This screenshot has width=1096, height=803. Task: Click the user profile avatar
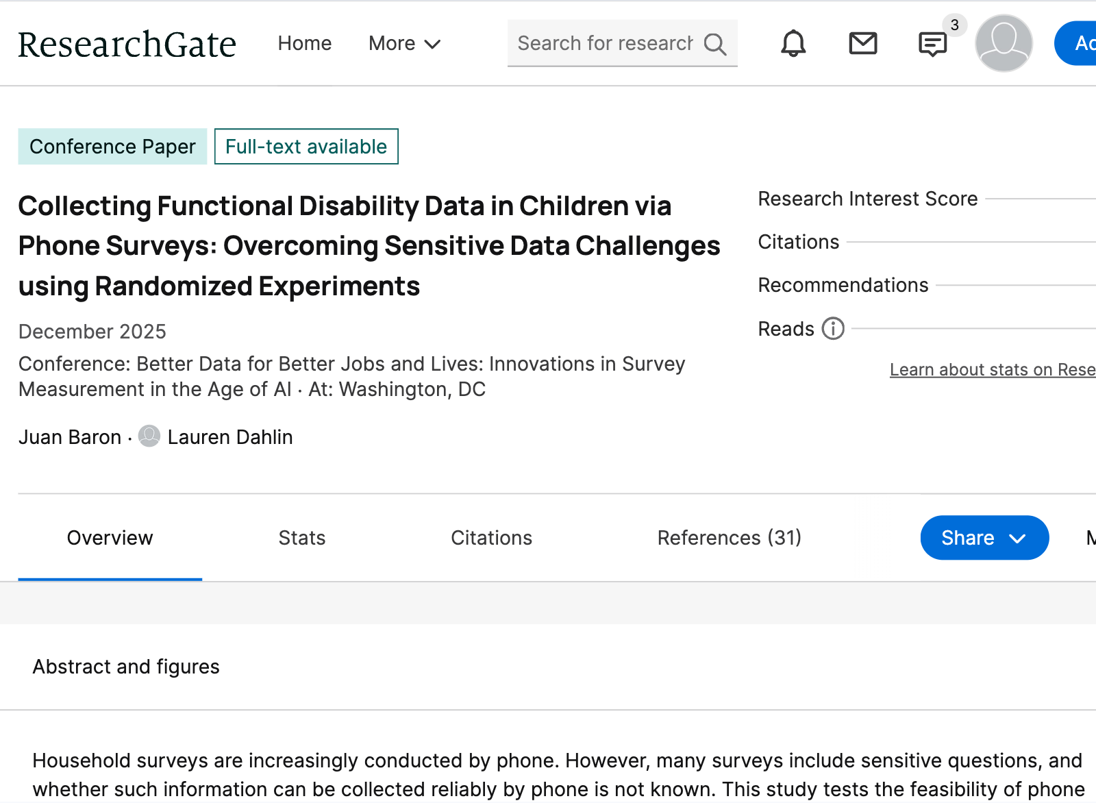click(x=1004, y=43)
